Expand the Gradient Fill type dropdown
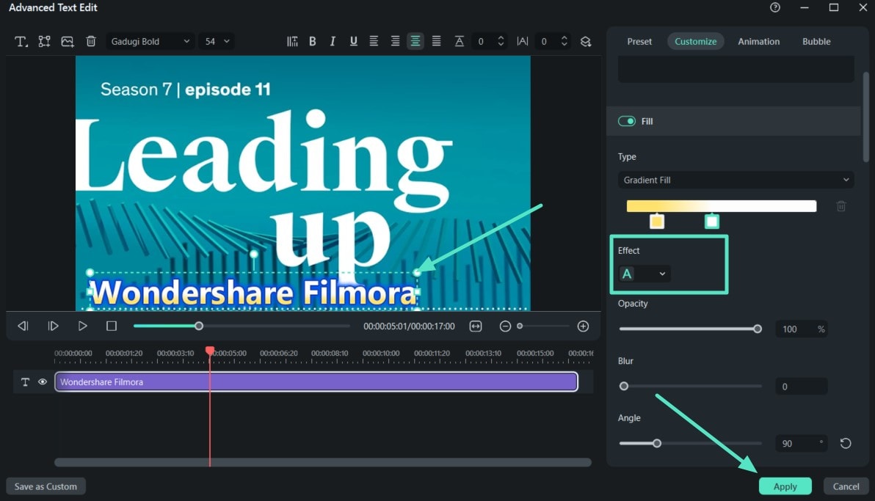 736,180
